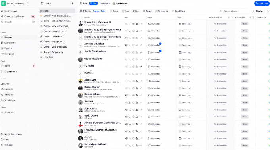Image resolution: width=270 pixels, height=150 pixels.
Task: Open Add status dropdown for Frederick J. Gransee IV
Action: [154, 24]
